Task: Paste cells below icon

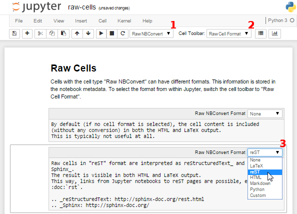Action: [x=63, y=33]
